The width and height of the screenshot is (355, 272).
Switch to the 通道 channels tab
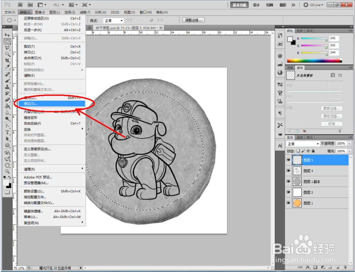point(300,137)
